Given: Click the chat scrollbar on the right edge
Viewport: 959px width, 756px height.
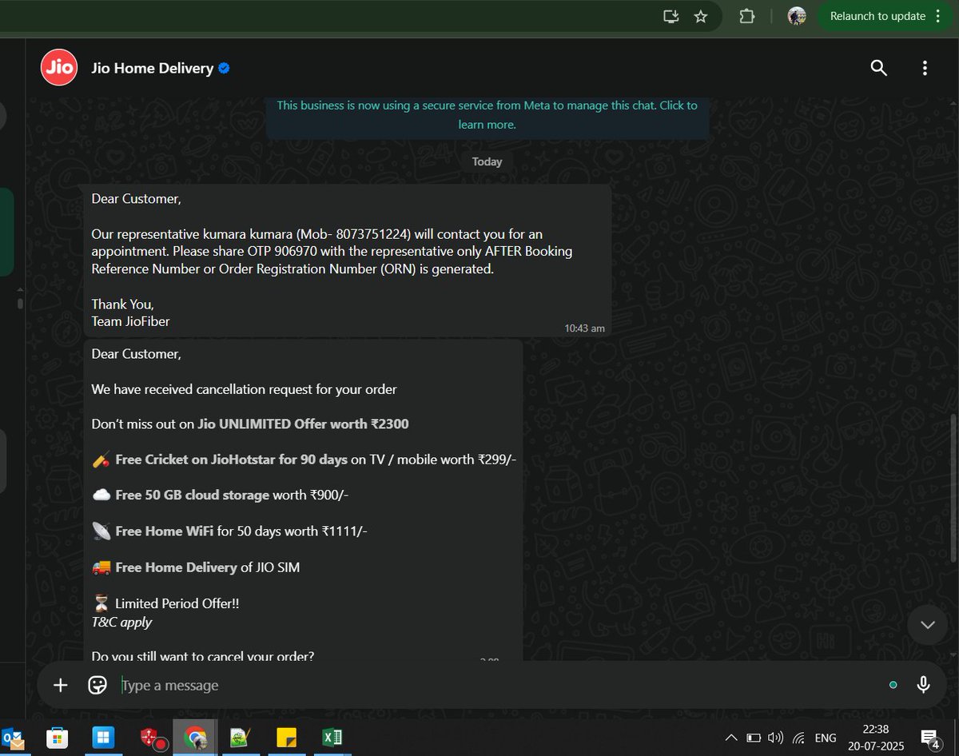Looking at the screenshot, I should coord(955,487).
